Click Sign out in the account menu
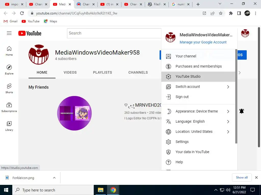261x195 pixels. pos(198,97)
